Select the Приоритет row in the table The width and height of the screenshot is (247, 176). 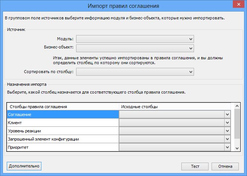coord(63,147)
